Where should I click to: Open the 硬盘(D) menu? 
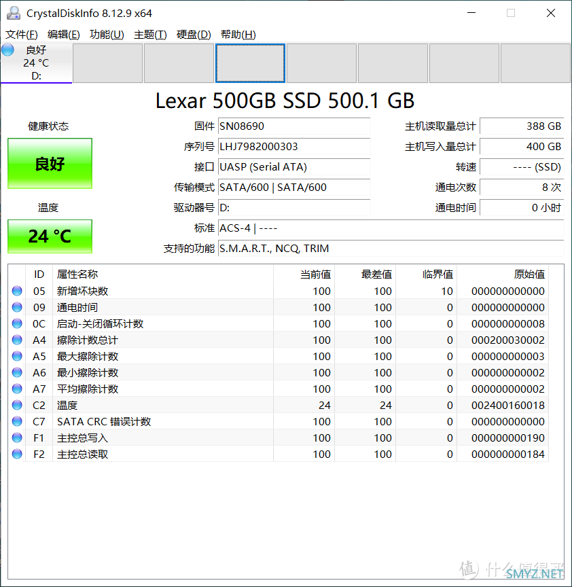[x=194, y=35]
